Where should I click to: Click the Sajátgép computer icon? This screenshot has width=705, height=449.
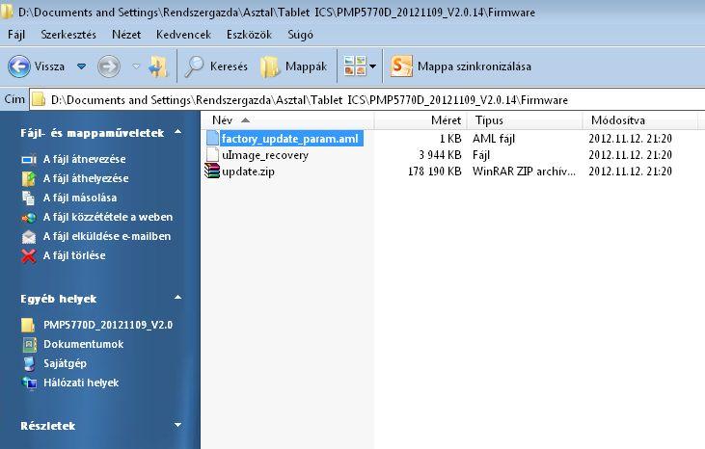coord(29,363)
